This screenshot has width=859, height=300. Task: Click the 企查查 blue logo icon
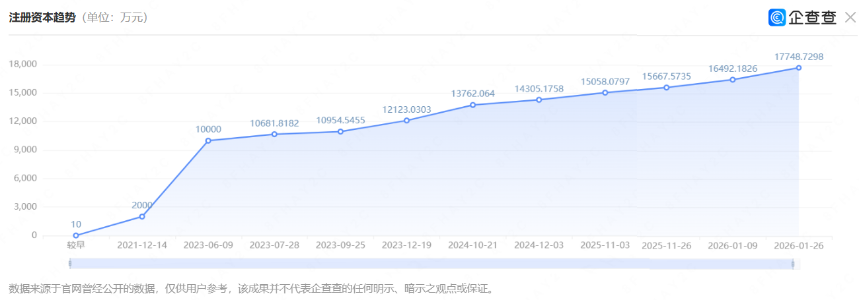tap(776, 18)
